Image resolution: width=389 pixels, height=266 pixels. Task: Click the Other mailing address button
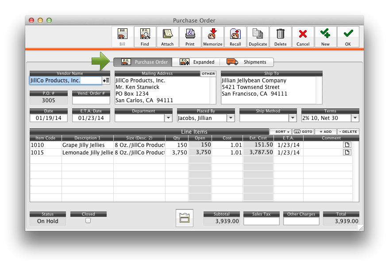coord(208,74)
